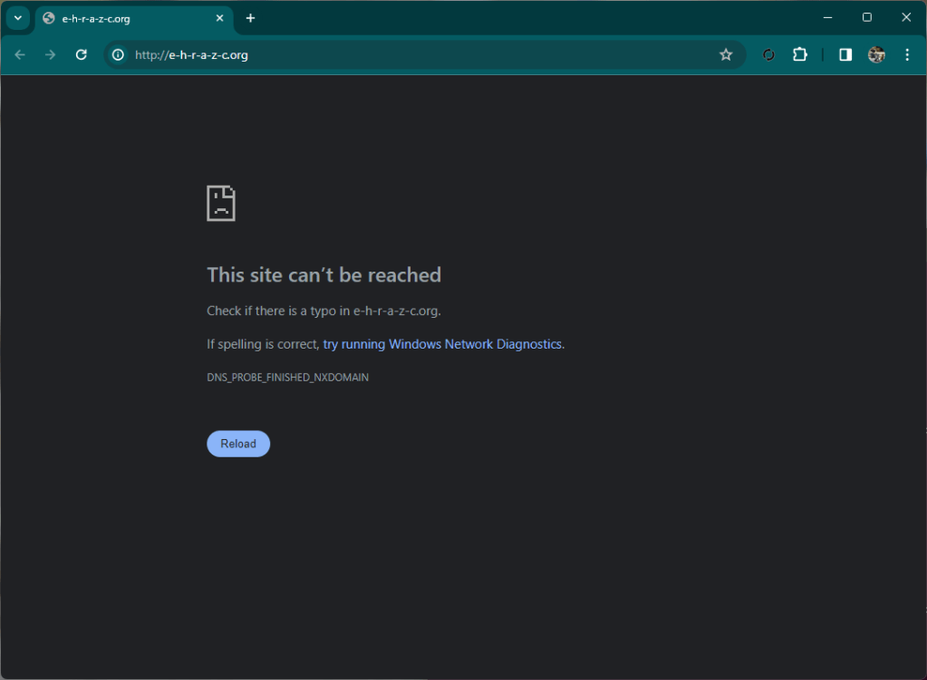Click the toolbar reload page icon
The height and width of the screenshot is (680, 927).
pos(81,55)
